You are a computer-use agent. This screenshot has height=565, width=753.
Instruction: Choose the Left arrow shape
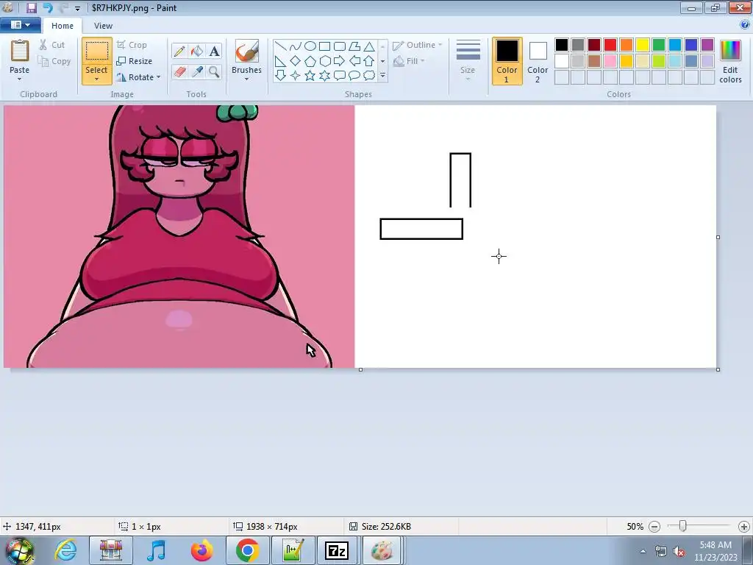click(354, 61)
